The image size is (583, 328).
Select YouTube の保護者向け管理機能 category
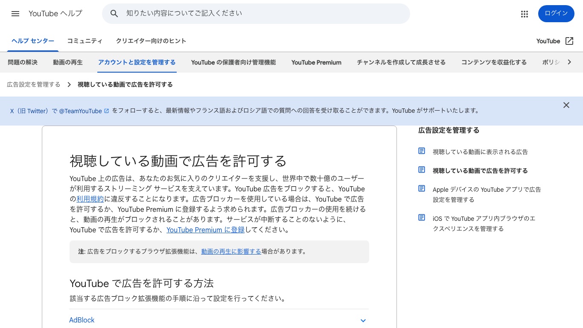pyautogui.click(x=233, y=62)
